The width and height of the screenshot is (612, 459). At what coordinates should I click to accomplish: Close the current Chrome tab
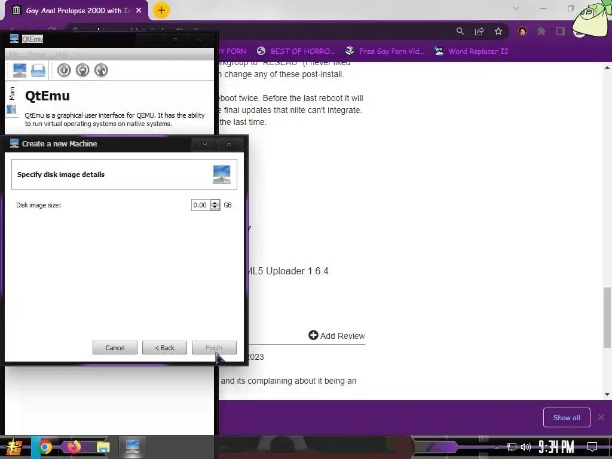139,11
